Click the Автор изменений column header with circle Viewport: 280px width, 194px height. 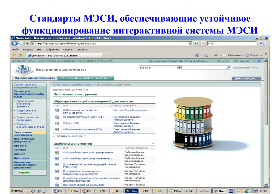coord(123,106)
